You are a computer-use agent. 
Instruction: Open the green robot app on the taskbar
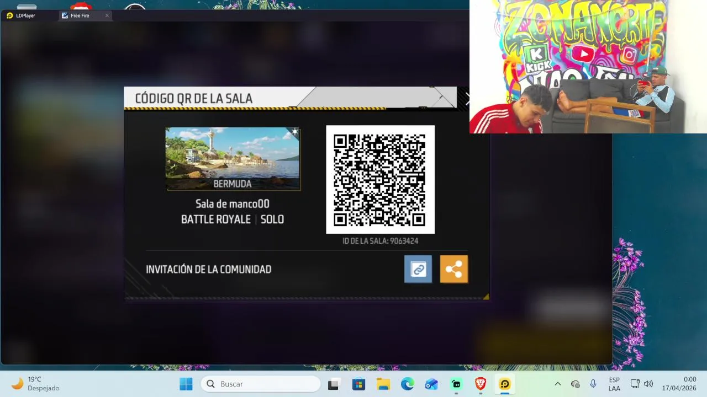point(456,384)
